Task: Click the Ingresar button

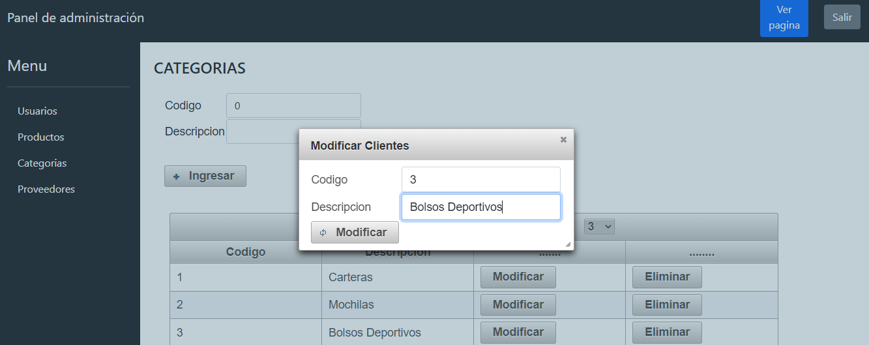Action: [205, 176]
